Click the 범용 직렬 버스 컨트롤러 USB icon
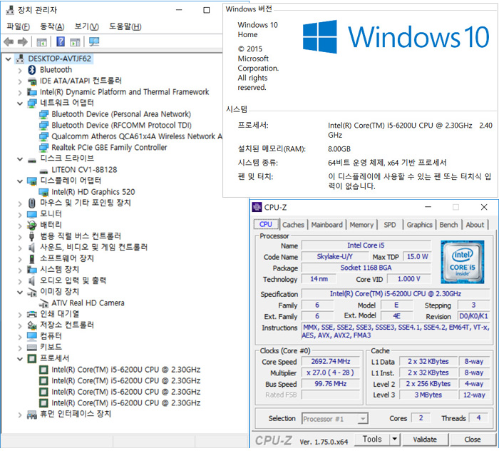 click(x=32, y=236)
